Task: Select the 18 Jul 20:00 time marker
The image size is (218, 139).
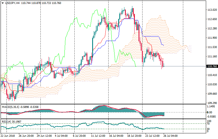Action: 135,136
